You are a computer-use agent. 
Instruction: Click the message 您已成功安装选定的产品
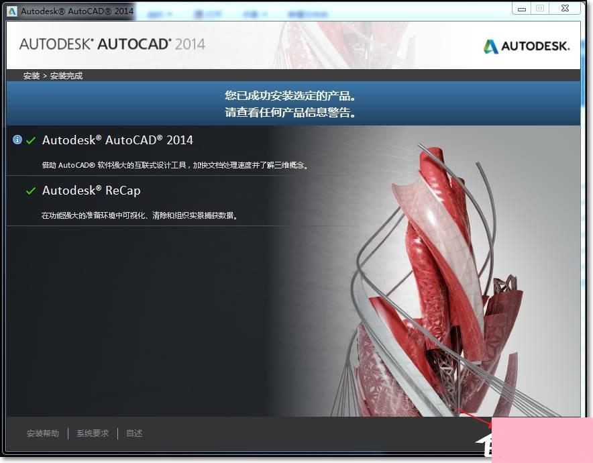290,95
